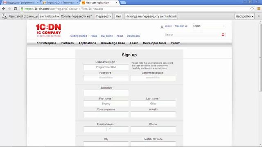Click the 1C:DN company logo
262x147 pixels.
coord(48,31)
